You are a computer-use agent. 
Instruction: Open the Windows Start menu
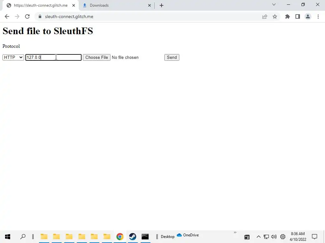(x=8, y=237)
